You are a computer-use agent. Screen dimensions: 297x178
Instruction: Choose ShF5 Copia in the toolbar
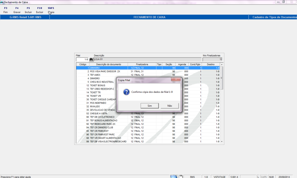(51, 10)
